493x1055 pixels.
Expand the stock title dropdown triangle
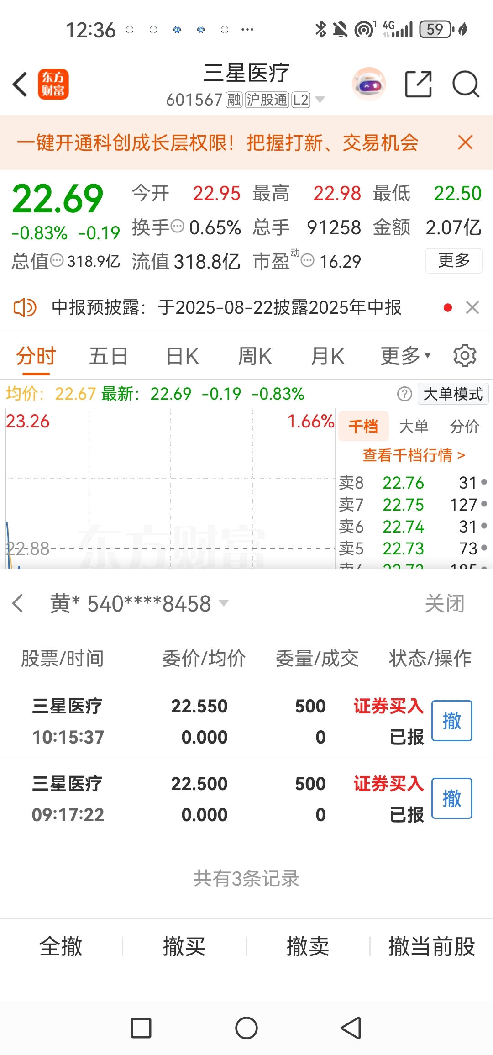pos(320,100)
